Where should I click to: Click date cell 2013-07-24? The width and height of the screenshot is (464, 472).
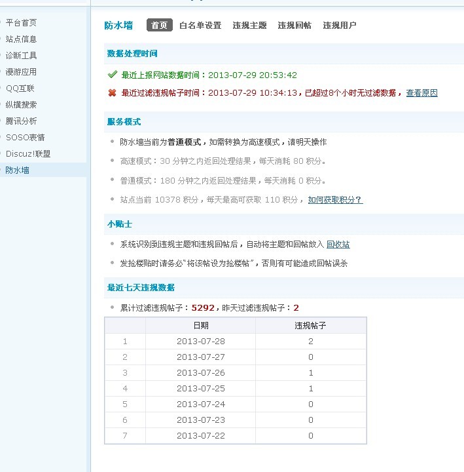click(x=201, y=404)
